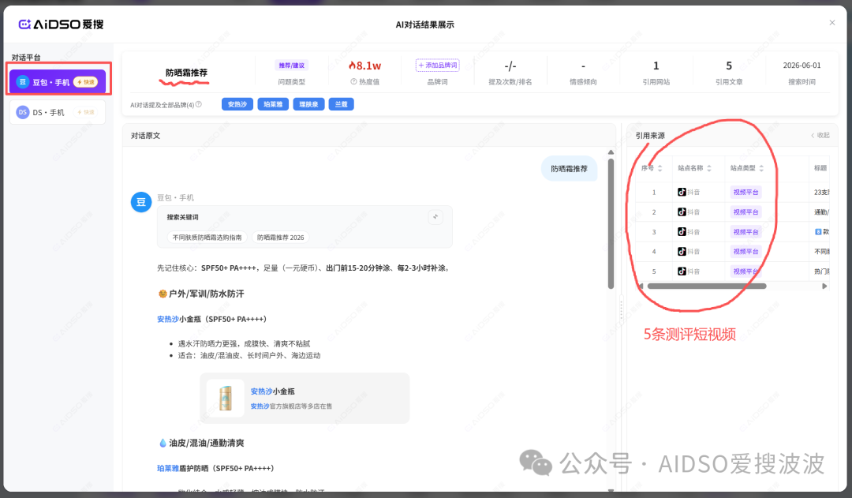Click the 添加品牌词 button
Screen dimensions: 852x498
437,66
